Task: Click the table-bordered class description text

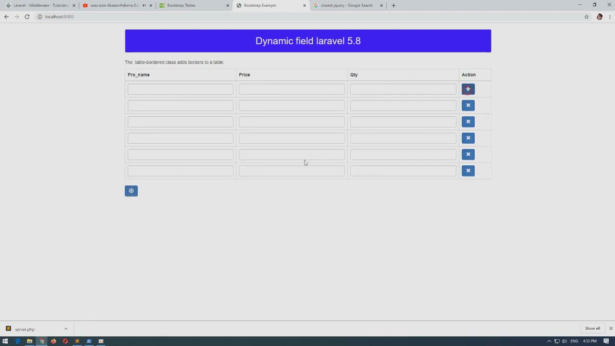Action: (x=174, y=62)
